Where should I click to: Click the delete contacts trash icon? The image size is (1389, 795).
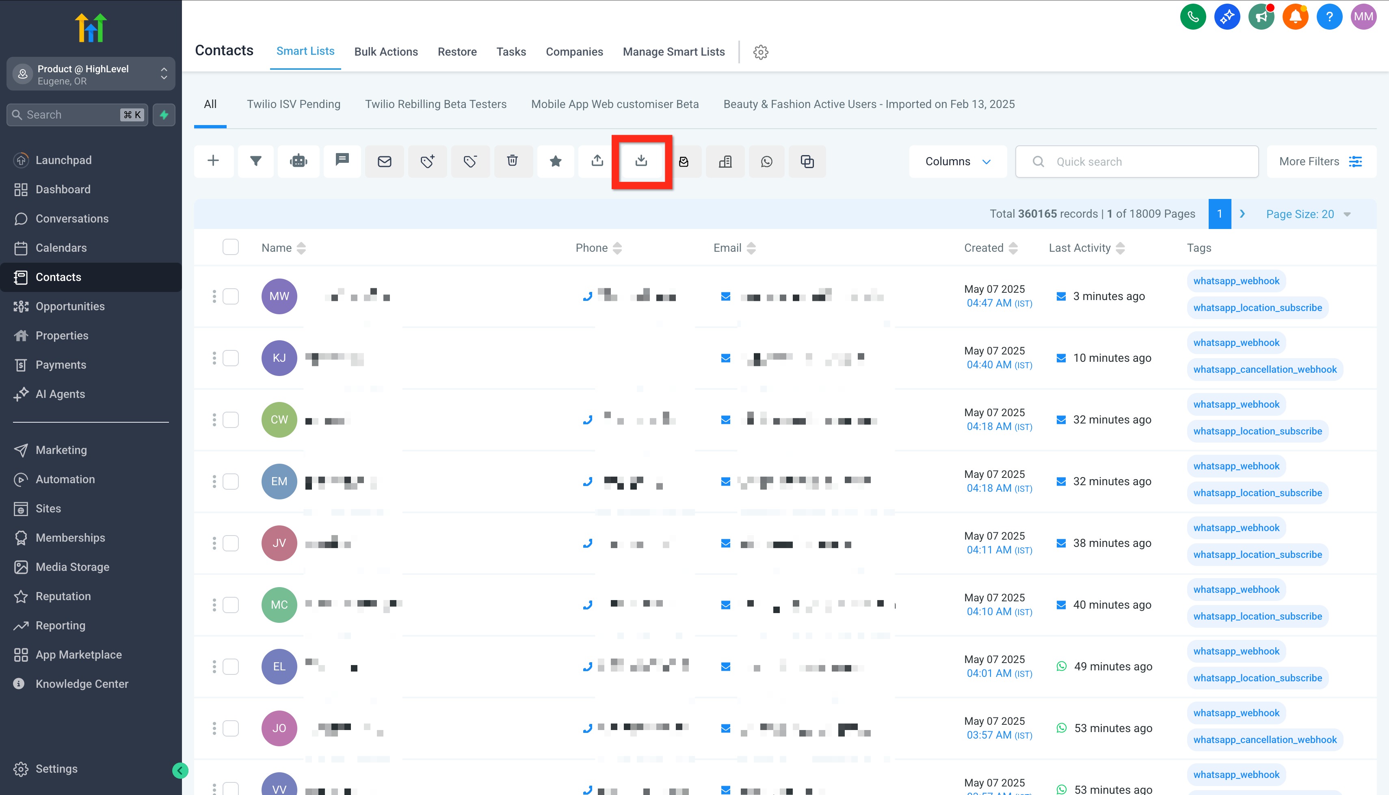coord(512,161)
